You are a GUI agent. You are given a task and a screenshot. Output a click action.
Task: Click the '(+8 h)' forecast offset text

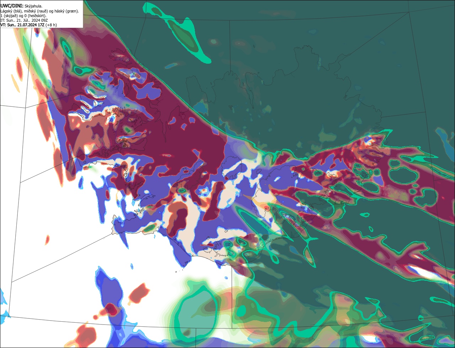click(x=51, y=25)
